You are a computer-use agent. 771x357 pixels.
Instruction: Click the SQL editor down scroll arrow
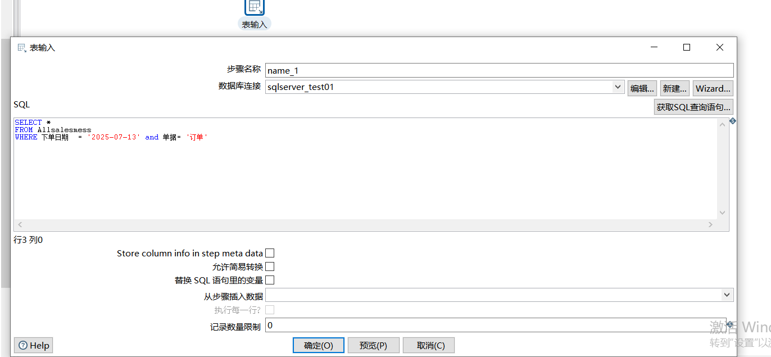723,213
